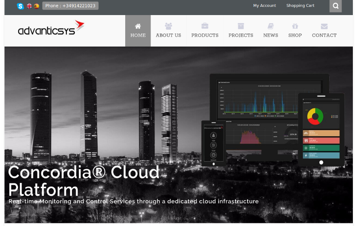Click the archive box icon above Projects

point(241,26)
